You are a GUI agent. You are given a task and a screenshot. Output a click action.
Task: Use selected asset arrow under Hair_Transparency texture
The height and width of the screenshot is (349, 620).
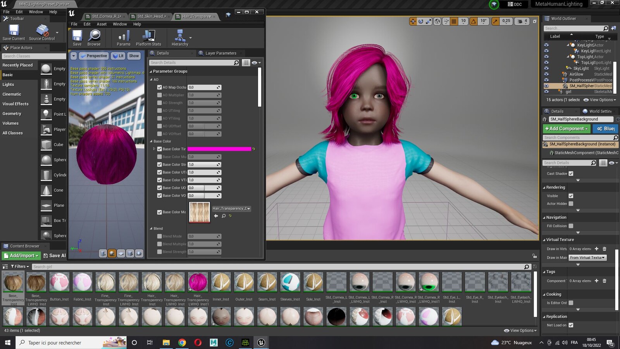coord(216,216)
